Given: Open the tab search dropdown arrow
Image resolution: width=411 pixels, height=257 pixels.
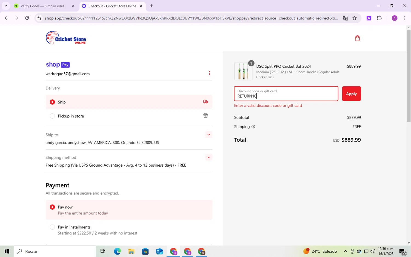Looking at the screenshot, I should 6,6.
